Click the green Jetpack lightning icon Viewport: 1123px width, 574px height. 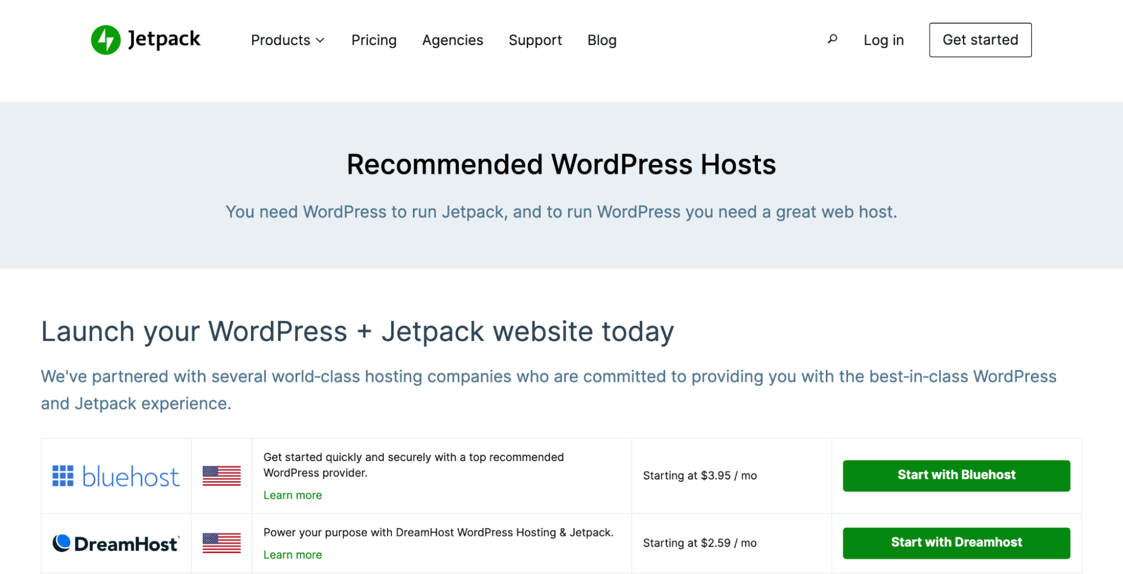tap(106, 39)
